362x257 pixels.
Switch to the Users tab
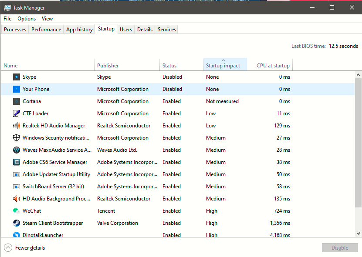(126, 30)
